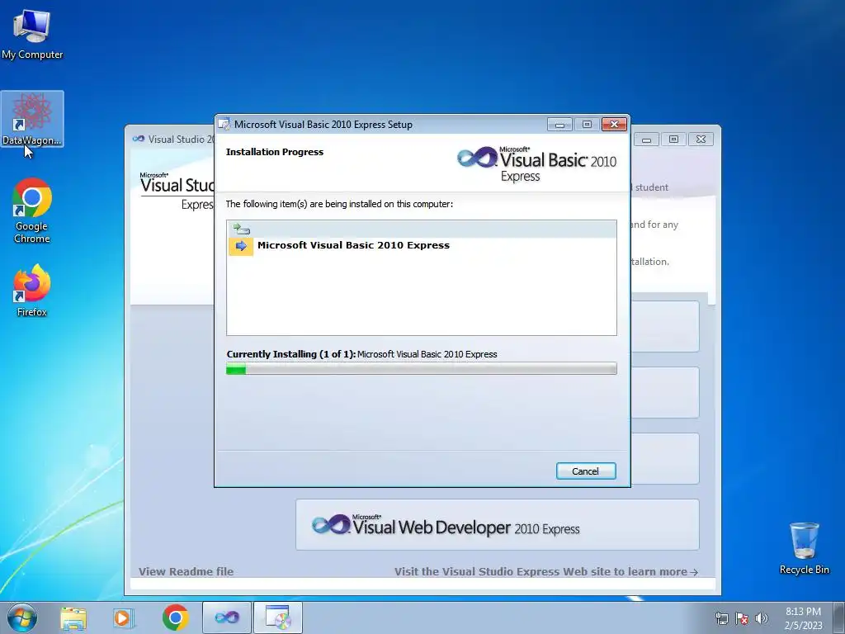The height and width of the screenshot is (634, 845).
Task: Click the taskbar clock showing 8:13 PM
Action: [x=803, y=617]
